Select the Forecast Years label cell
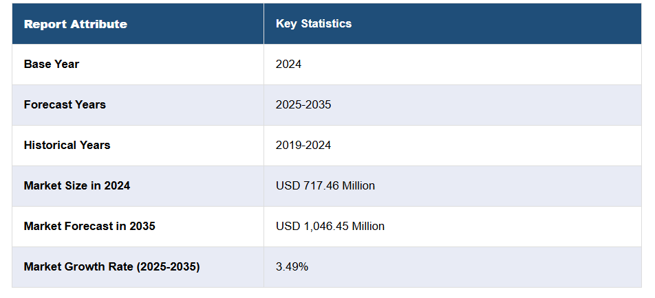The image size is (655, 298). [65, 105]
